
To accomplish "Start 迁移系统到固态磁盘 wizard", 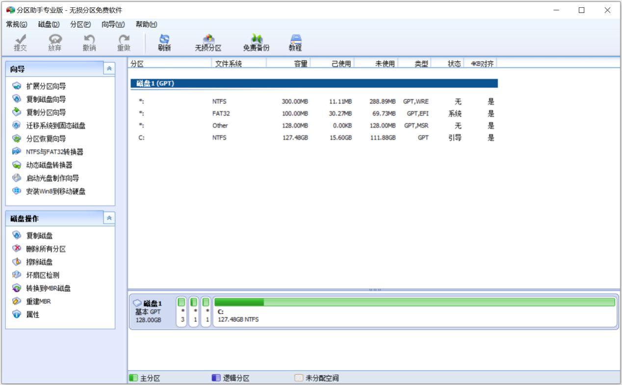I will (x=49, y=126).
